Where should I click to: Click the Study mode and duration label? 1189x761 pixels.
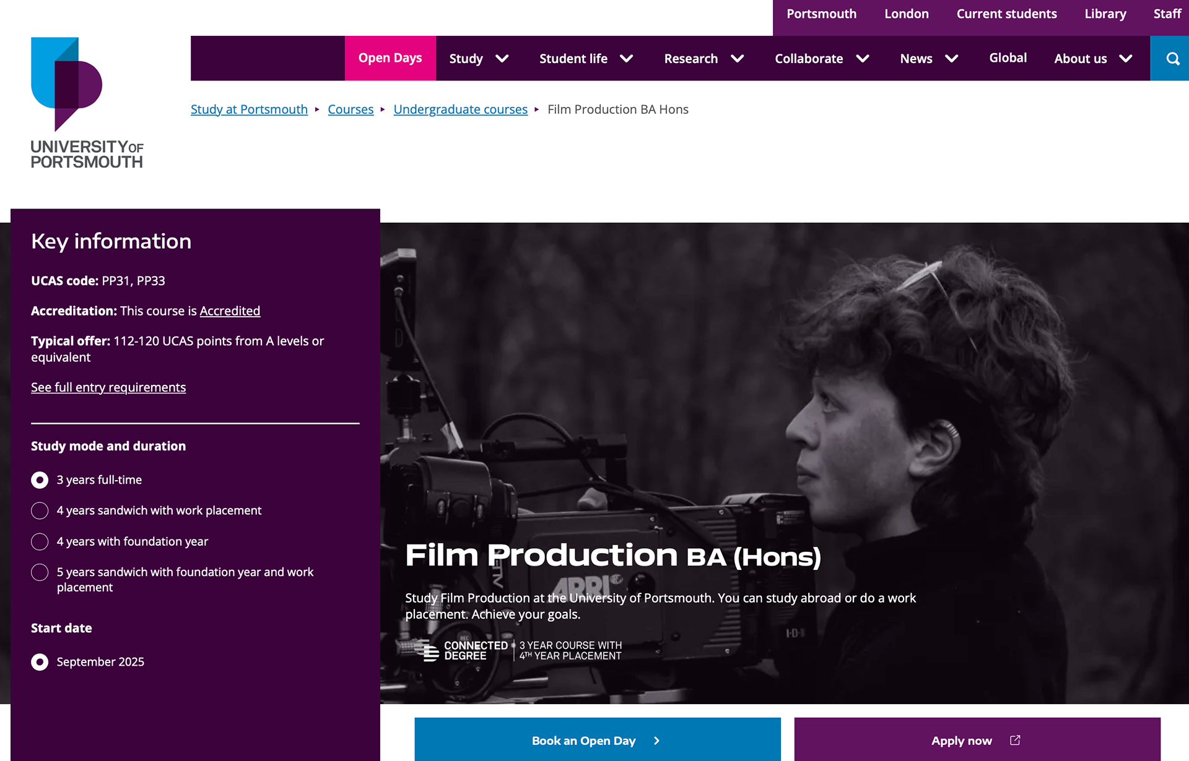click(108, 446)
